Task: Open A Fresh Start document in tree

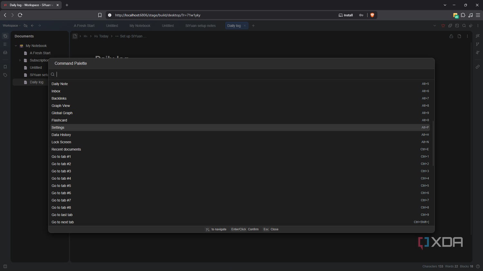Action: click(x=40, y=53)
